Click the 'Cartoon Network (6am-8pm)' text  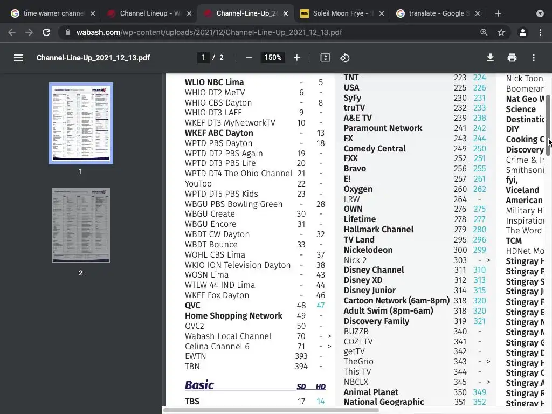tap(396, 301)
